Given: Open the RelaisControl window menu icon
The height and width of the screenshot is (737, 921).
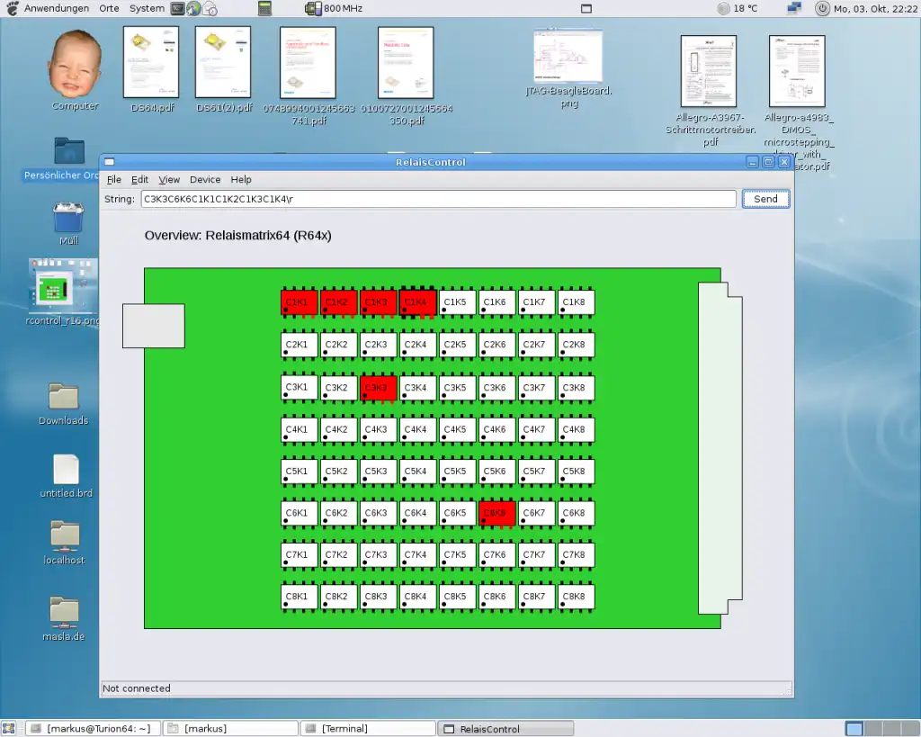Looking at the screenshot, I should coord(109,162).
